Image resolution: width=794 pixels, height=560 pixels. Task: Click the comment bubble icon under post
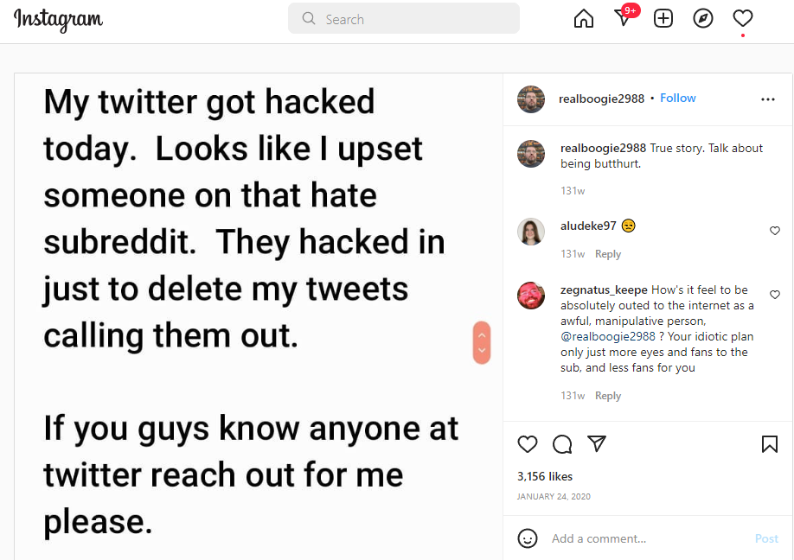click(562, 444)
